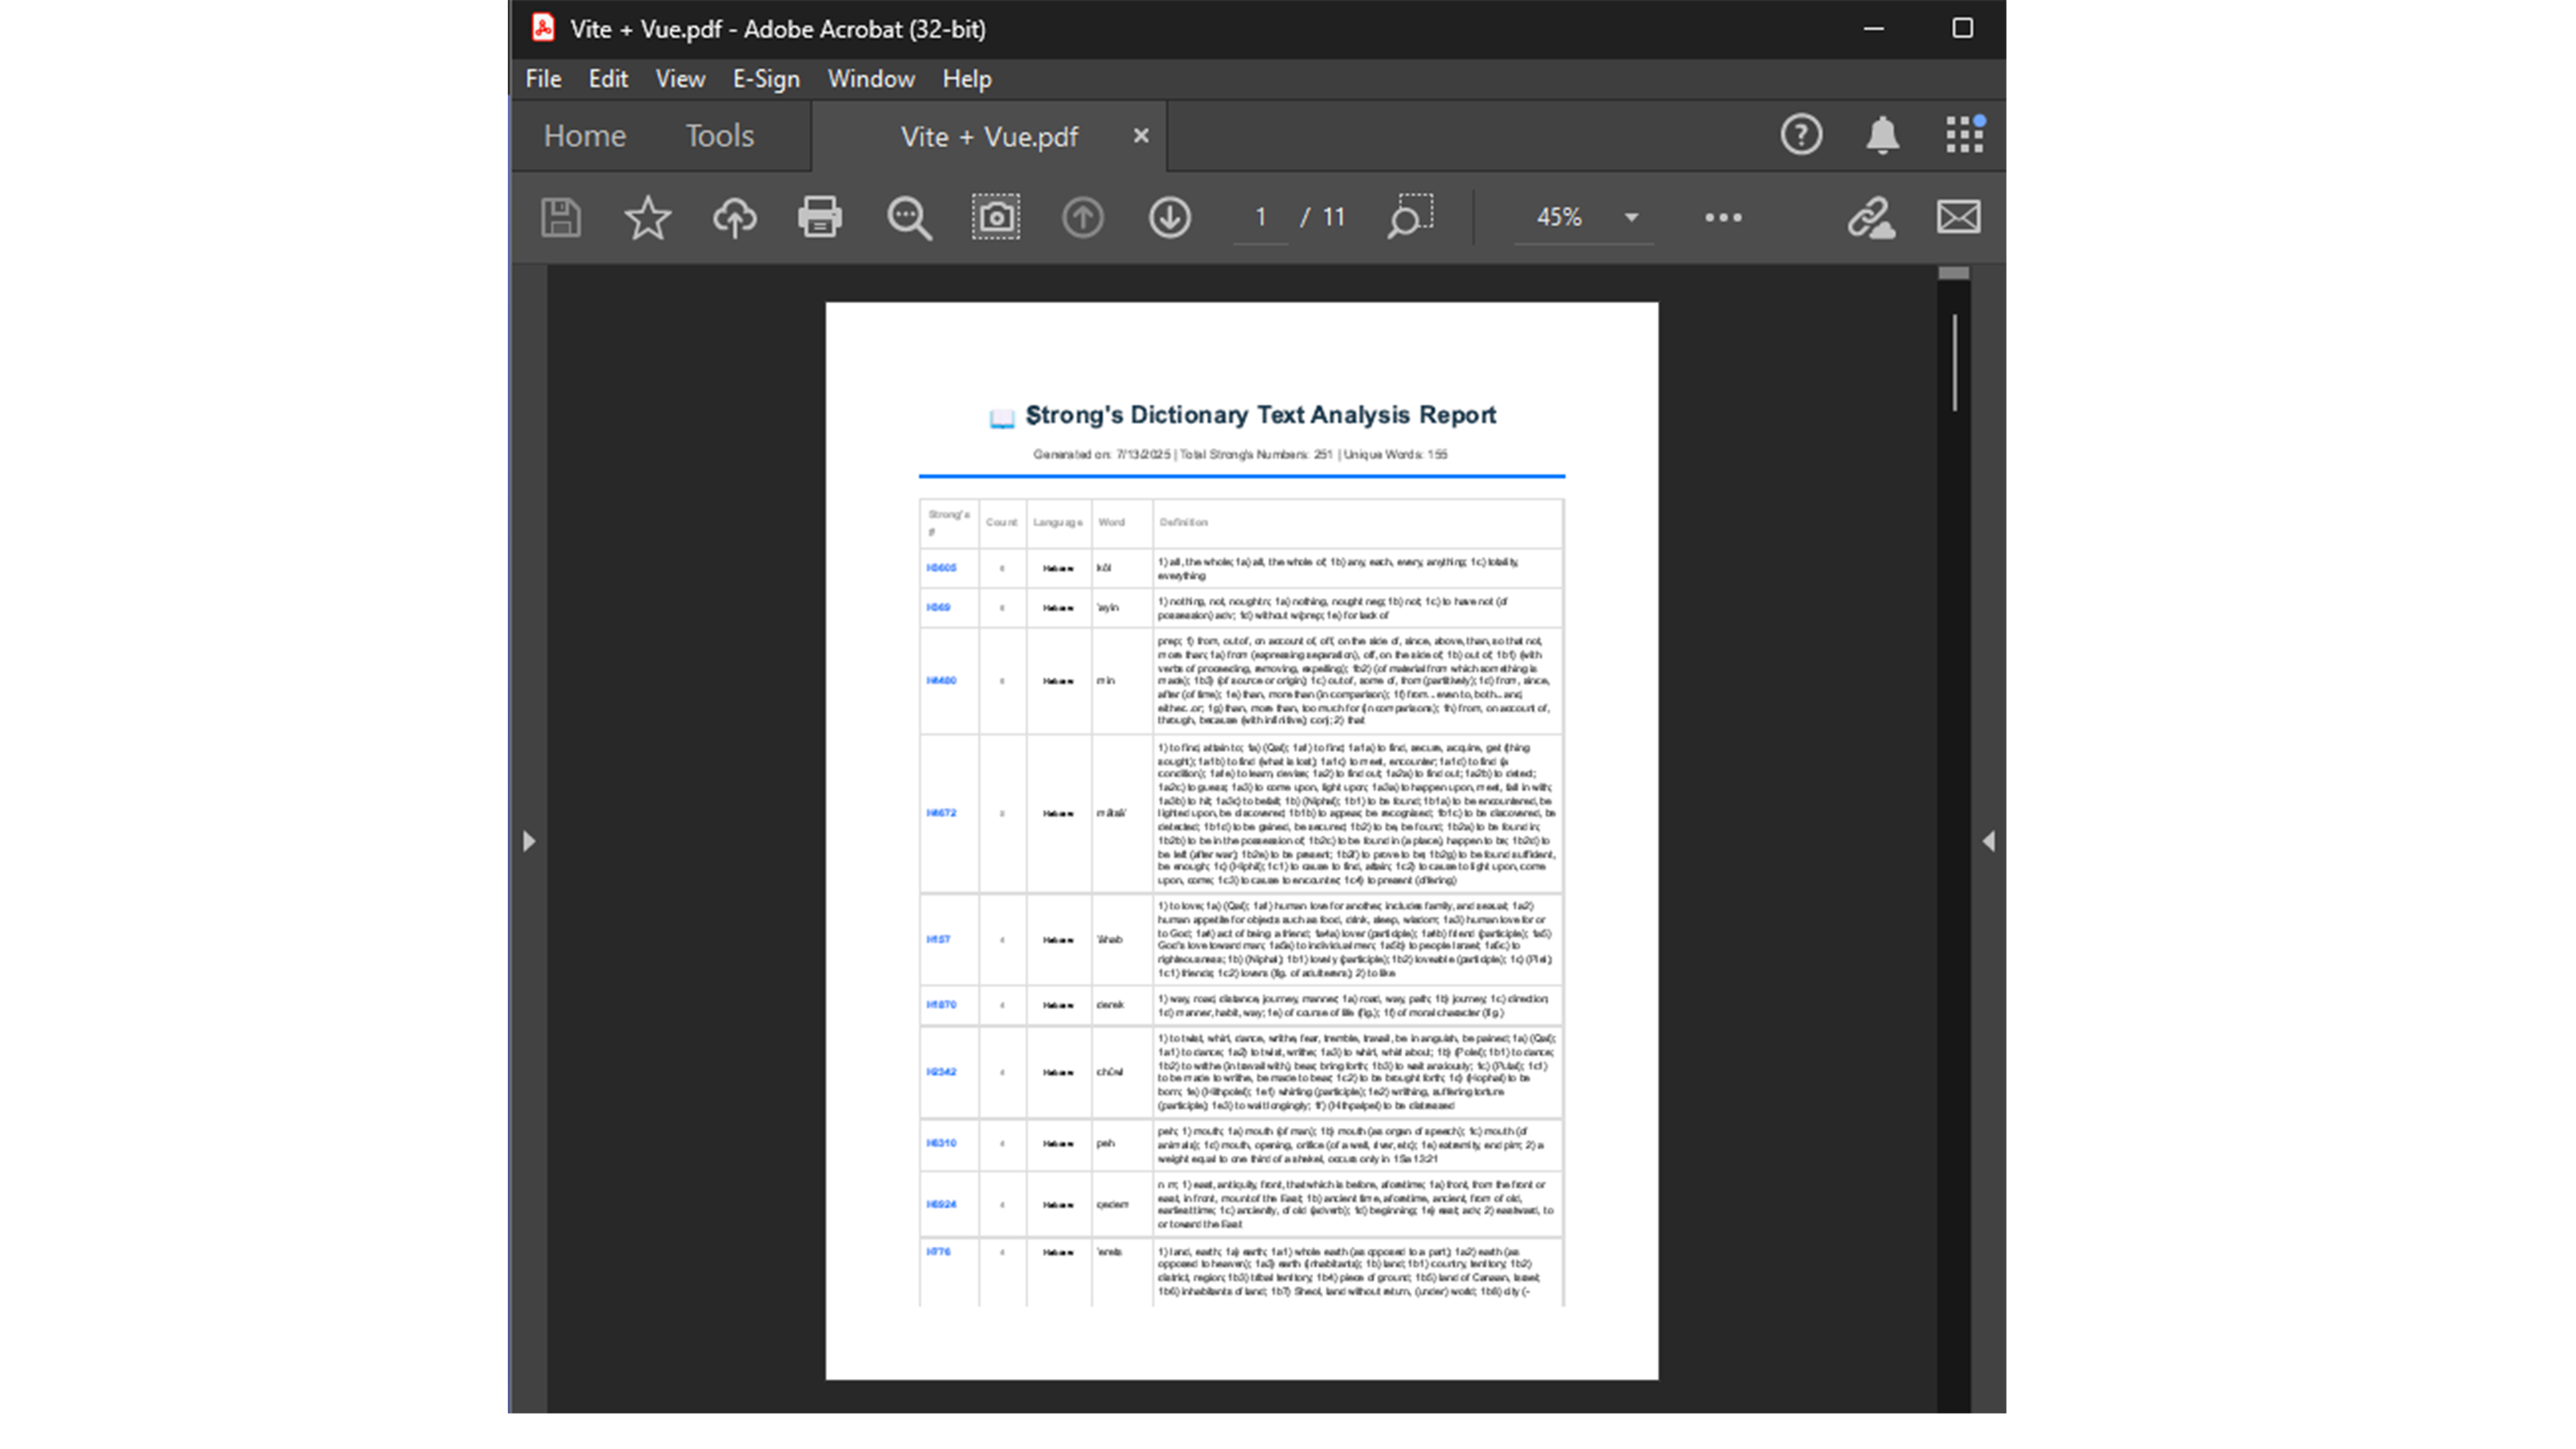
Task: Share the file via email
Action: (1958, 217)
